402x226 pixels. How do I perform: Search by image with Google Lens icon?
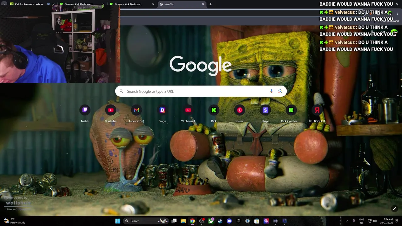pos(280,91)
